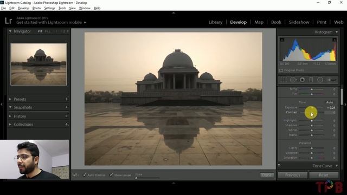Open the View menu
This screenshot has width=347, height=195.
tap(72, 8)
